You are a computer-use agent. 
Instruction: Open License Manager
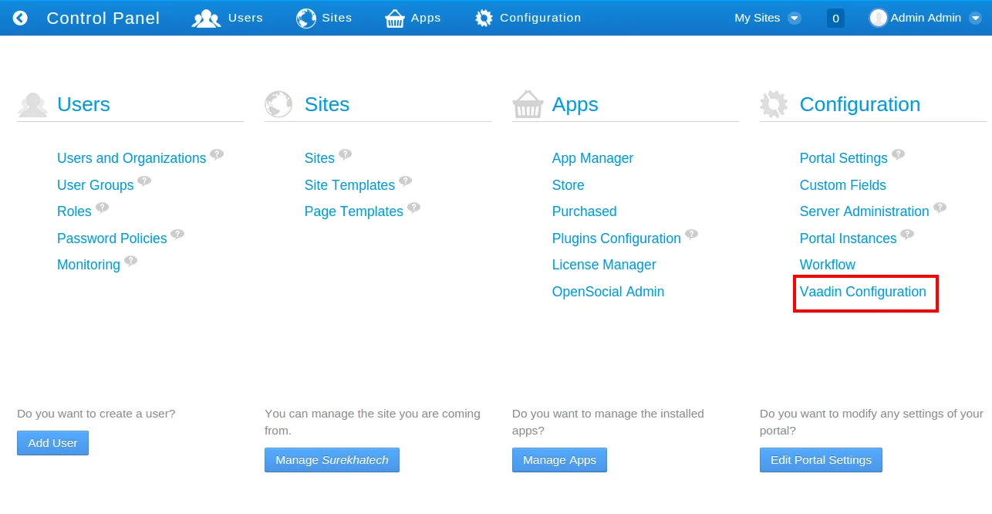(604, 265)
